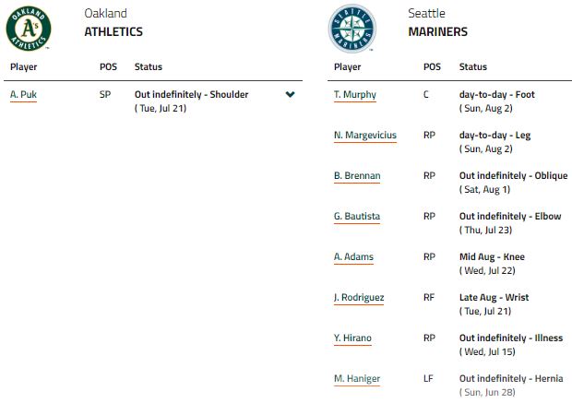This screenshot has width=572, height=403.
Task: Open A. Puk player page
Action: pyautogui.click(x=23, y=95)
